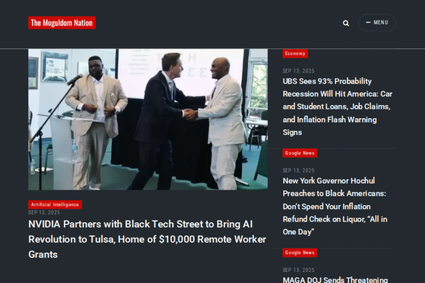Click the SEP 13, 2025 date above the UBS headline
Viewport: 425px width, 283px height.
coord(299,71)
